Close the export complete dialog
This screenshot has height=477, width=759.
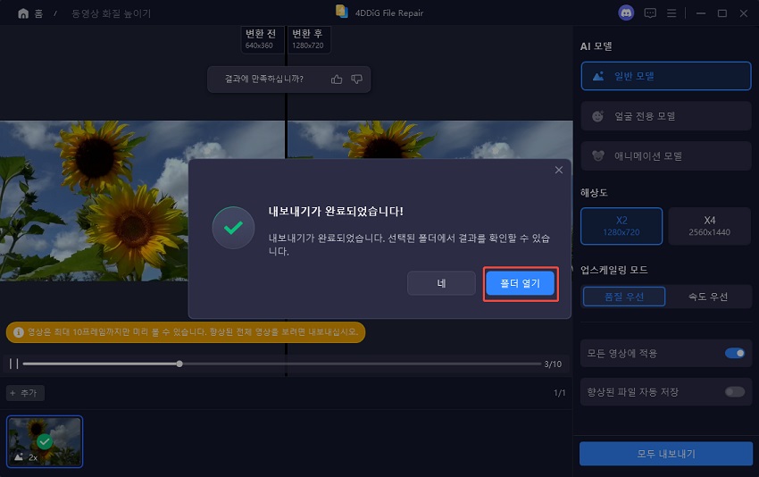point(559,170)
